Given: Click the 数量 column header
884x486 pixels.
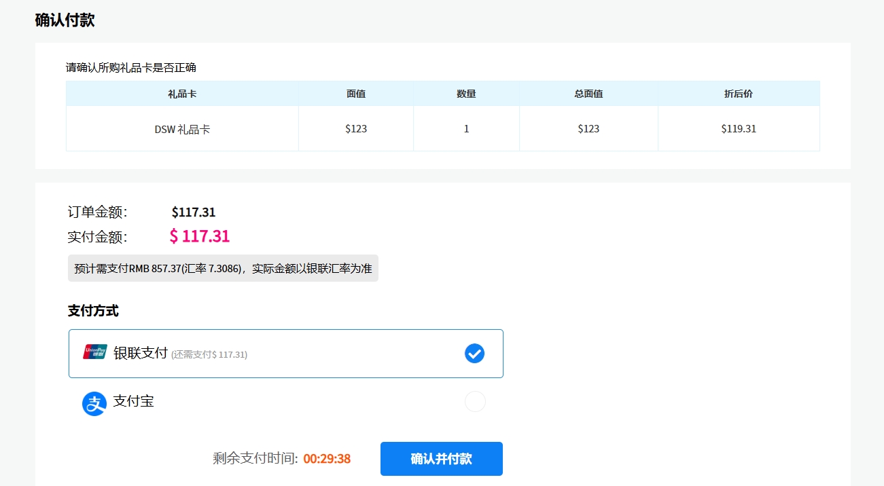Looking at the screenshot, I should click(466, 94).
